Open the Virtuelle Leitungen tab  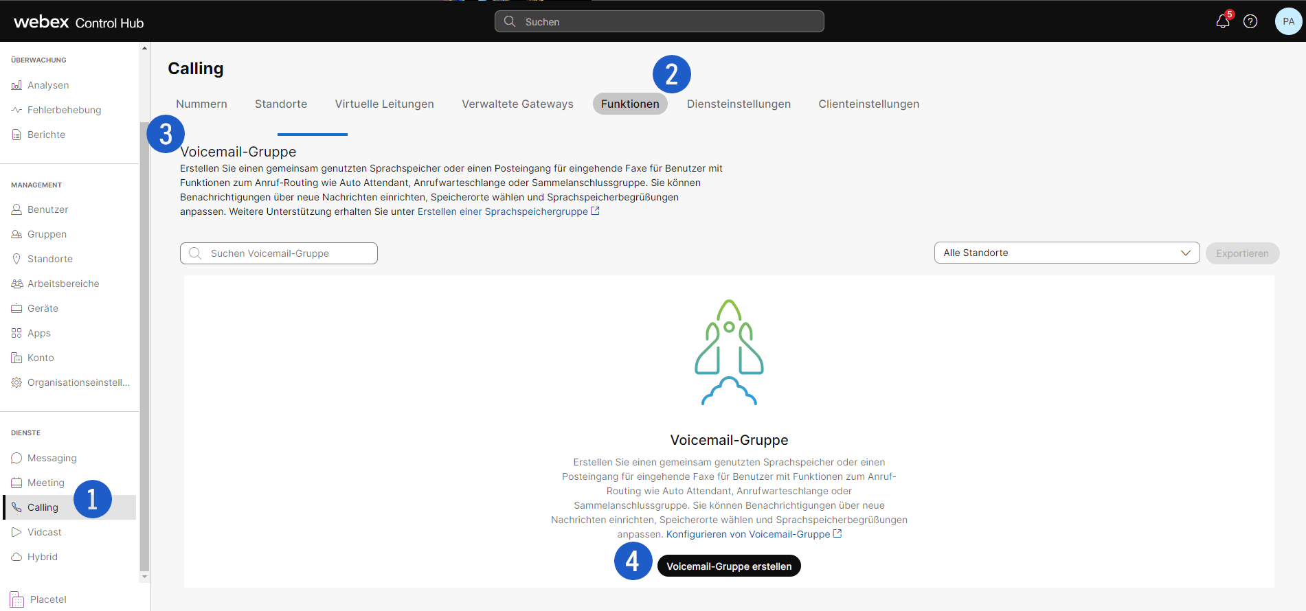385,104
